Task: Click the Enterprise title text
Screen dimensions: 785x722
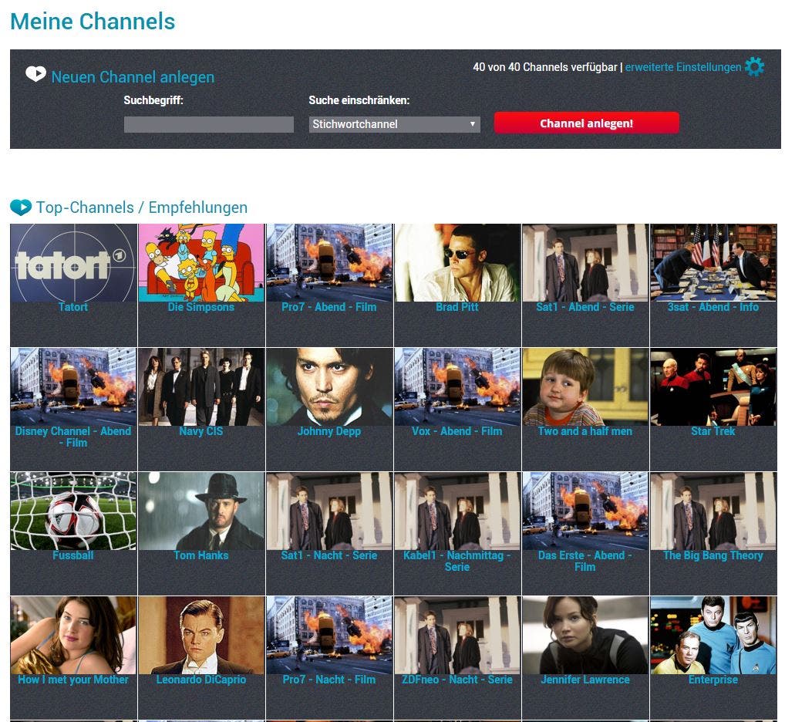Action: (x=713, y=680)
